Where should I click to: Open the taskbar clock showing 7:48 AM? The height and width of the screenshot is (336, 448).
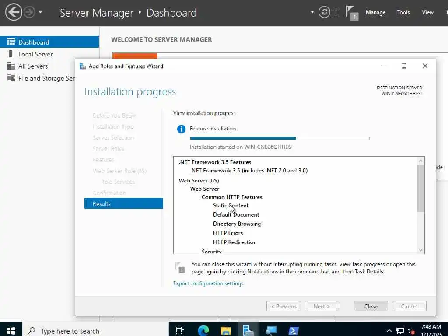click(x=431, y=330)
